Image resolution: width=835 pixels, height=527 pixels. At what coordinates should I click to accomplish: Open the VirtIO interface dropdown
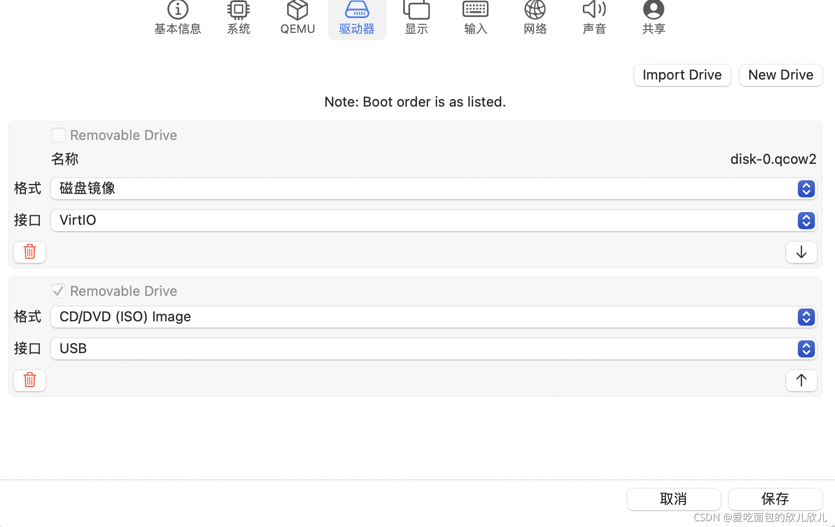pyautogui.click(x=434, y=221)
